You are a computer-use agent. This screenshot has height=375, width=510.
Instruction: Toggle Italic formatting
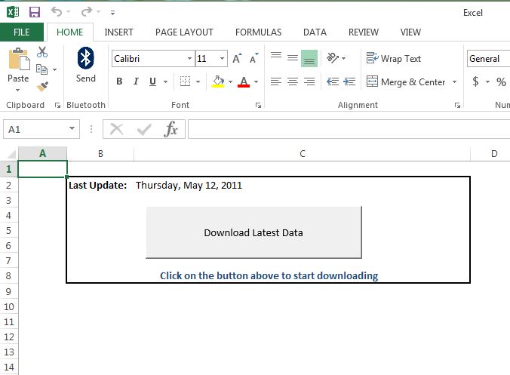(136, 81)
